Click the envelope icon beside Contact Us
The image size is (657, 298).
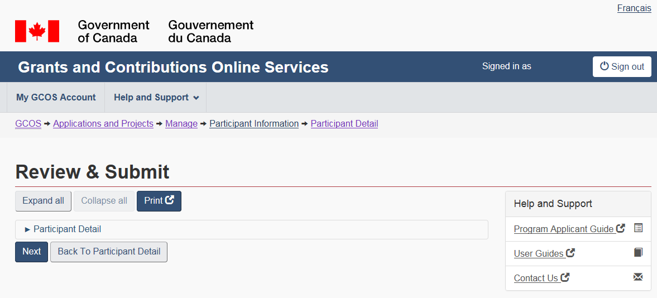tap(639, 277)
